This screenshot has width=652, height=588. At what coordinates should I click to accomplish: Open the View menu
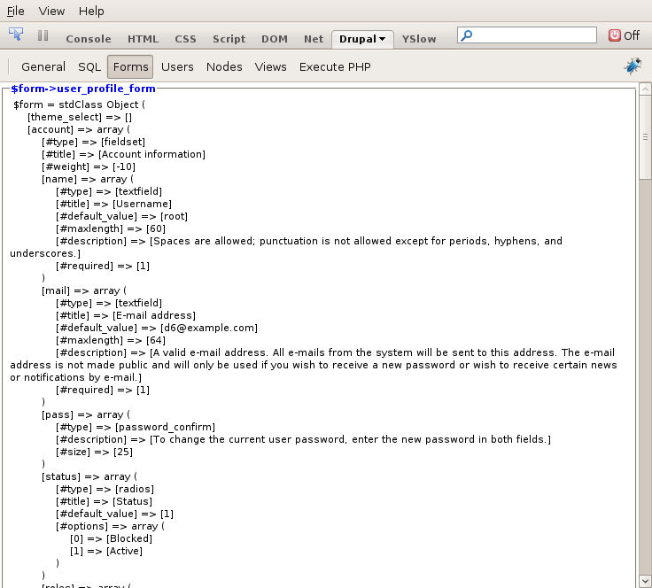coord(52,12)
